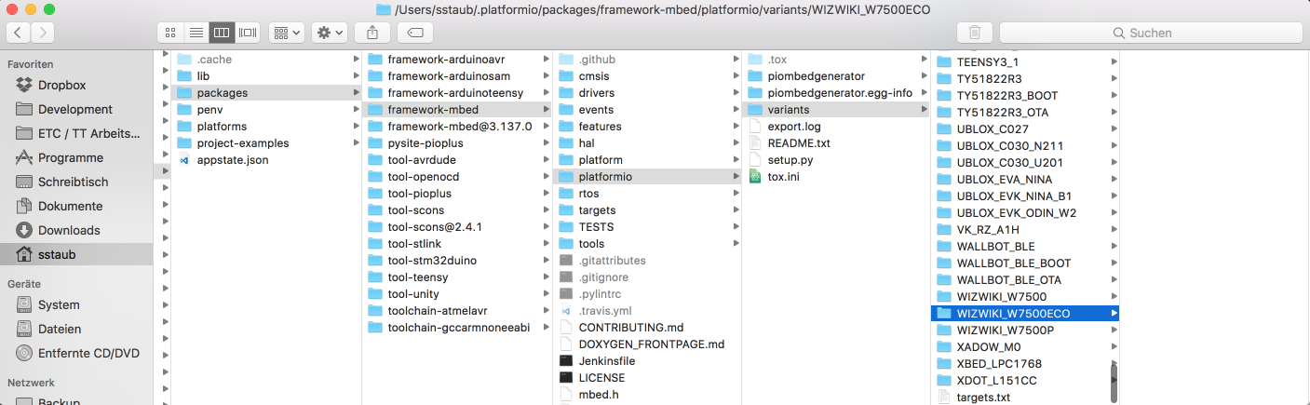
Task: Expand the project-examples folder arrow
Action: point(356,143)
